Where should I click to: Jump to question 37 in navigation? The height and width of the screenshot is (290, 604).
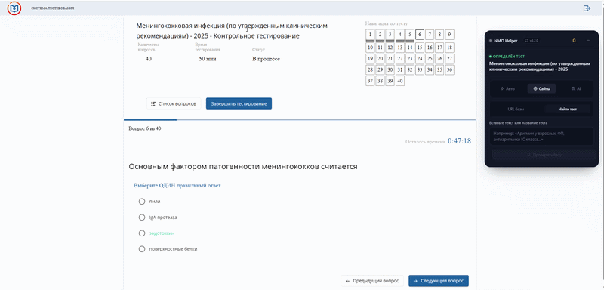370,81
